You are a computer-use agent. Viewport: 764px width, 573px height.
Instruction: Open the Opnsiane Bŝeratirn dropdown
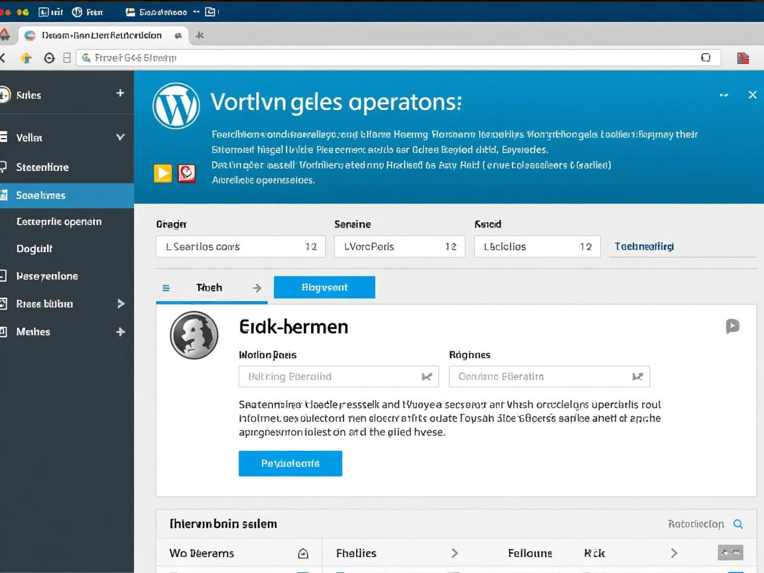(x=549, y=377)
